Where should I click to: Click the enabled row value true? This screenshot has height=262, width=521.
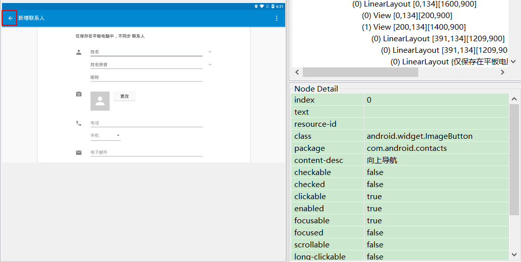coord(374,209)
